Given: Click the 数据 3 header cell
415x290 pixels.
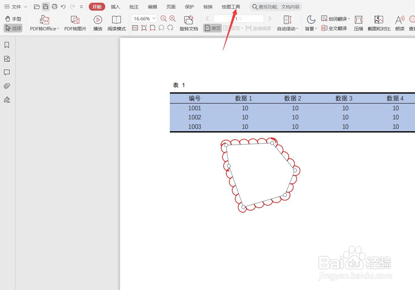Looking at the screenshot, I should [x=344, y=98].
